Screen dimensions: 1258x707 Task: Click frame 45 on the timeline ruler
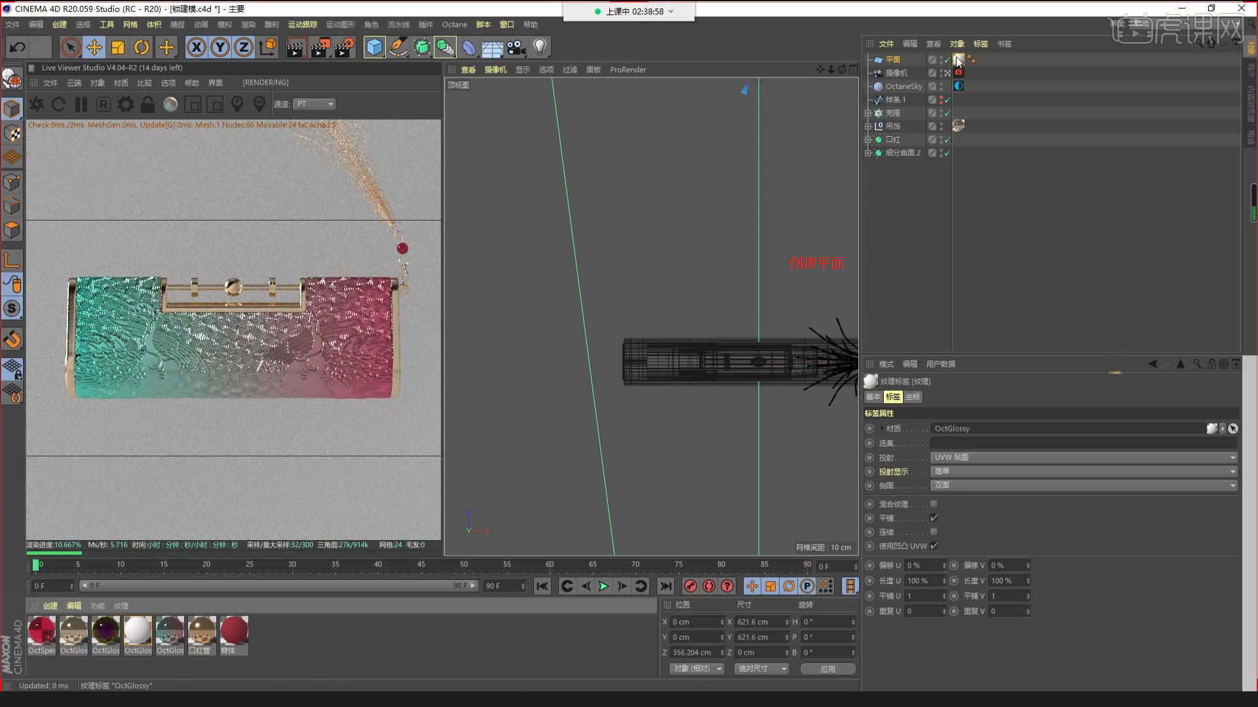[421, 565]
